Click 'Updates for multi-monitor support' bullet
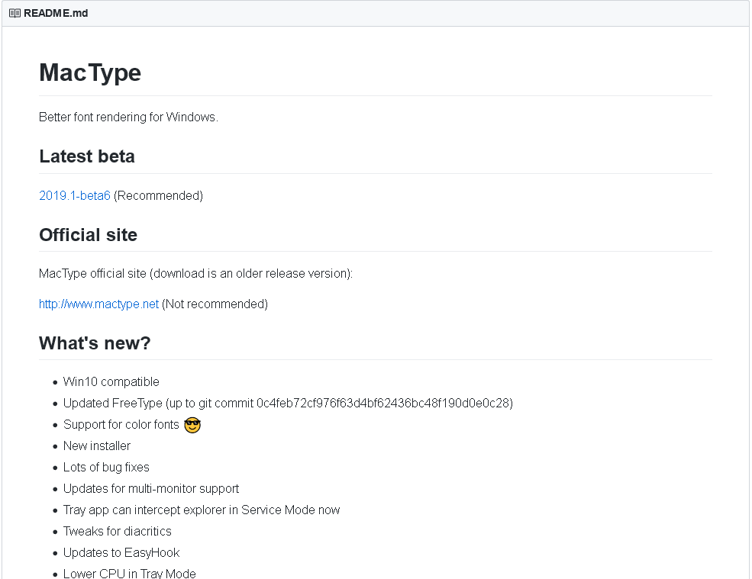 tap(151, 488)
